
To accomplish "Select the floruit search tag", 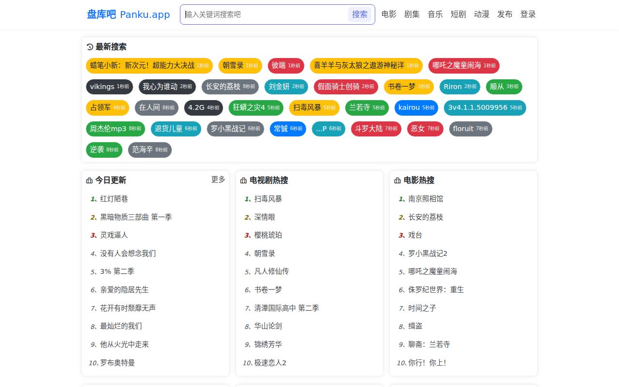I will click(x=471, y=129).
